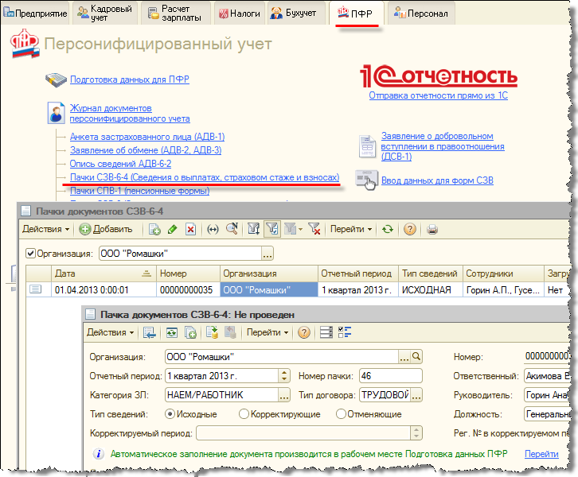
Task: Mark the pack for deletion with the red X icon
Action: (x=190, y=230)
